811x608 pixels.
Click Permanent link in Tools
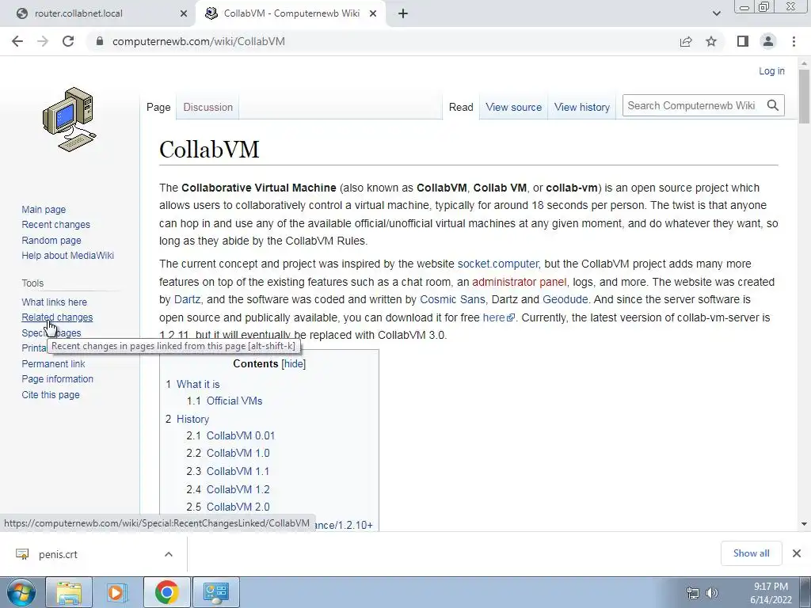[x=53, y=363]
